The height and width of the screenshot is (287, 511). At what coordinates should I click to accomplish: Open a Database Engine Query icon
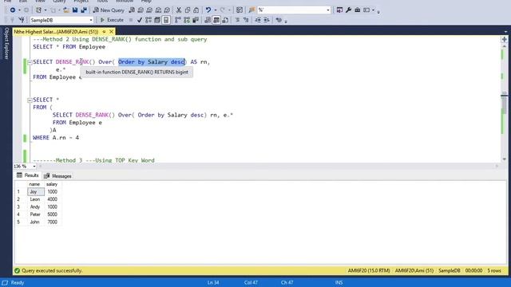[x=132, y=10]
